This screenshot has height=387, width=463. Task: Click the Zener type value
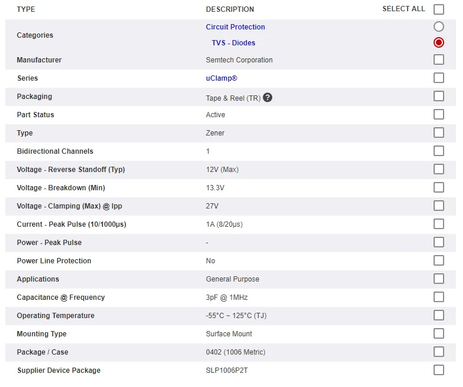[215, 133]
